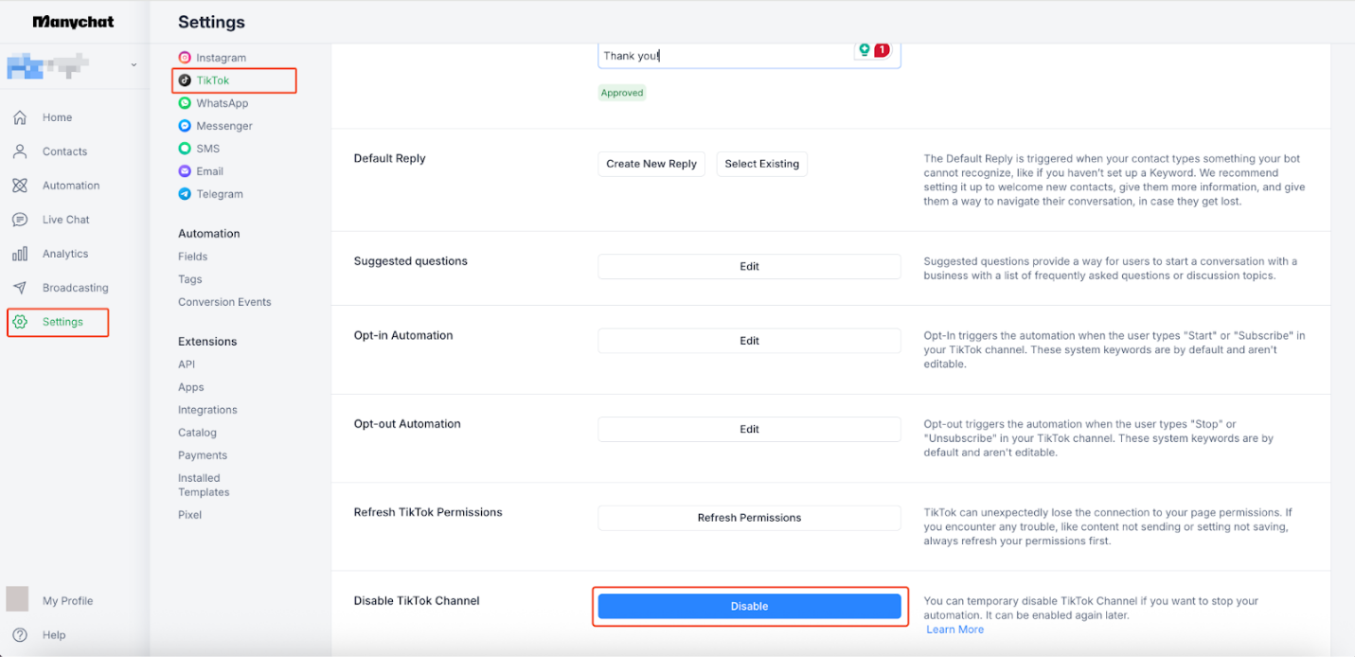Open the Integrations settings page
The image size is (1355, 657).
[207, 410]
